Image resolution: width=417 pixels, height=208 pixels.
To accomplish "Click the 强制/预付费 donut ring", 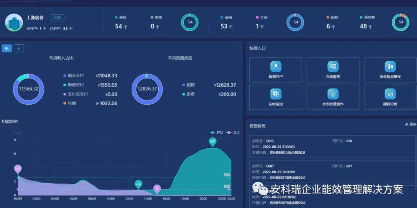I will point(401,22).
